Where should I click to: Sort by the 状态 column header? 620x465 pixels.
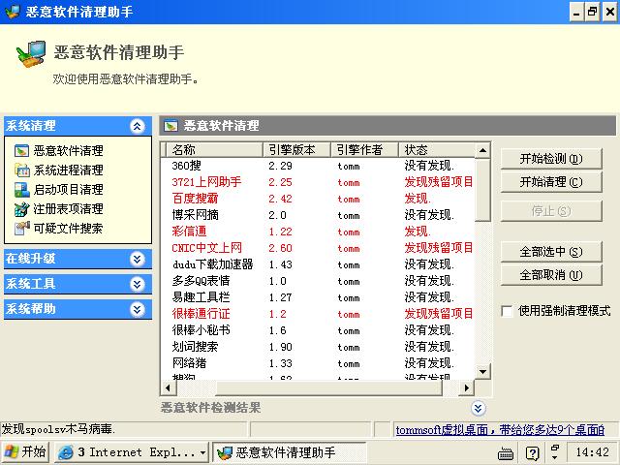[437, 150]
